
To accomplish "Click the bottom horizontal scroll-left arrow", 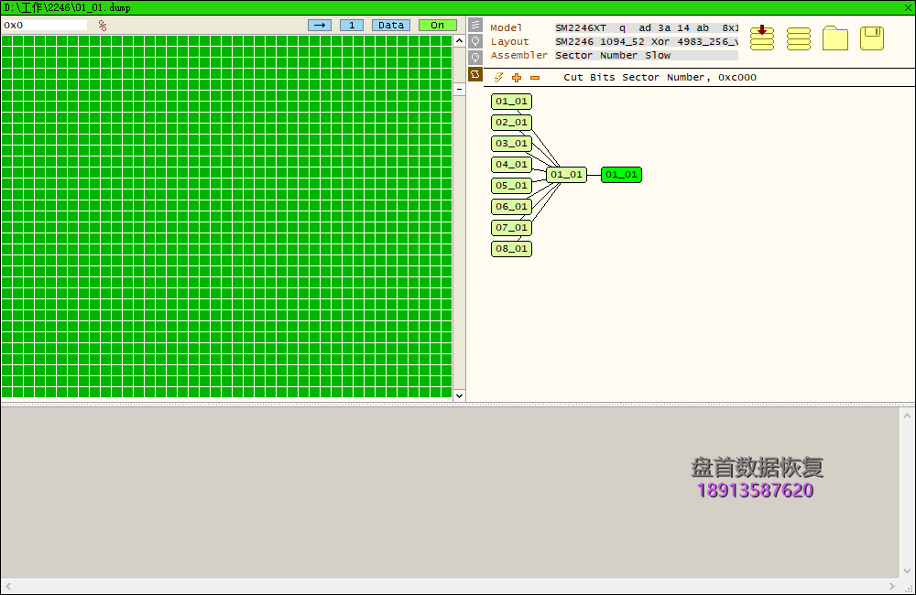I will point(7,586).
